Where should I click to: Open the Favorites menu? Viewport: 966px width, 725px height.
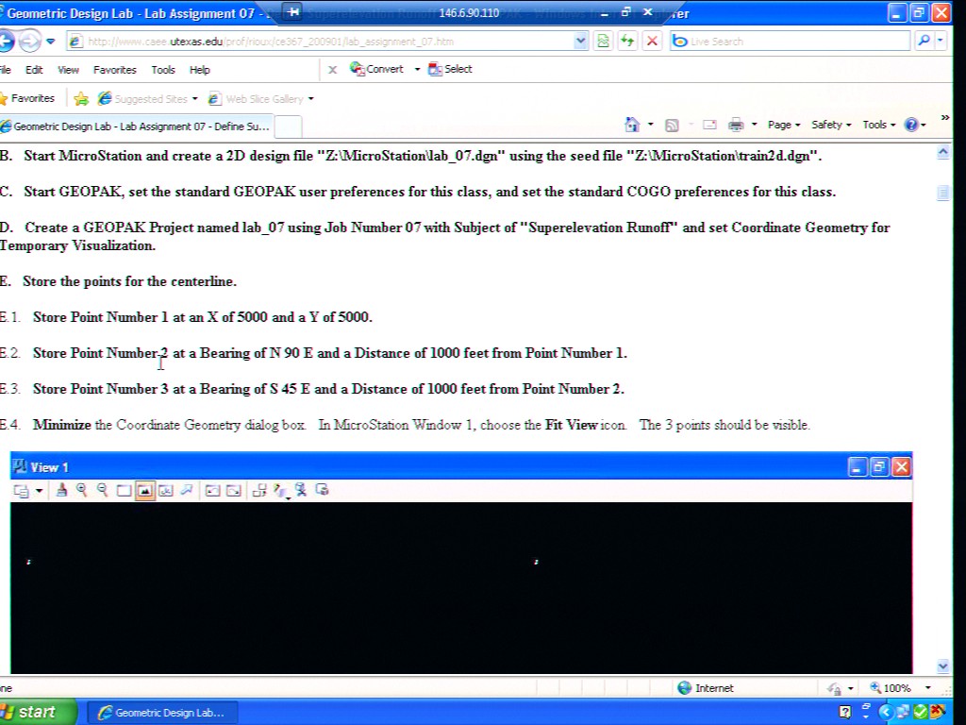click(114, 70)
